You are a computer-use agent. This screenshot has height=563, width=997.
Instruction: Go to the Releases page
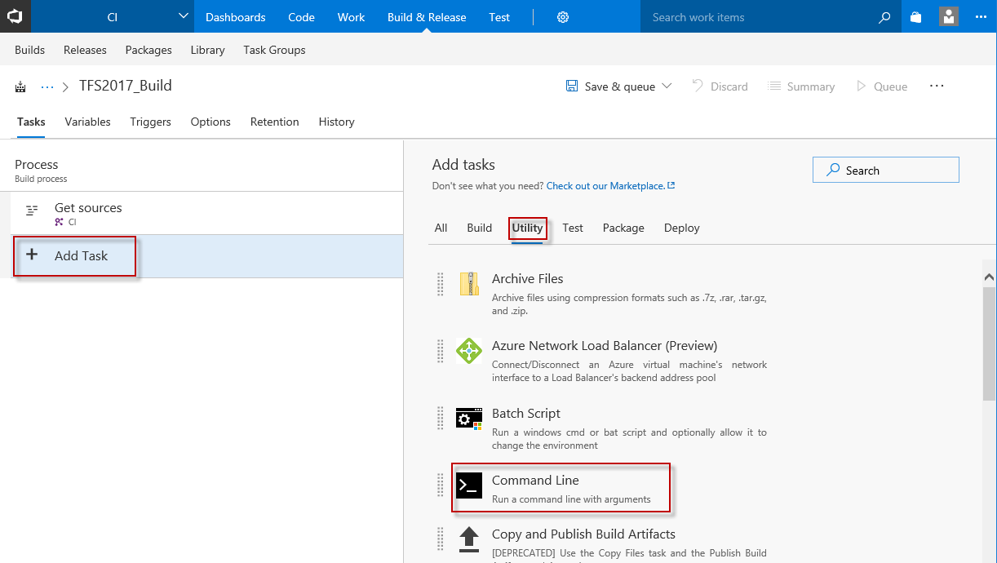point(85,50)
